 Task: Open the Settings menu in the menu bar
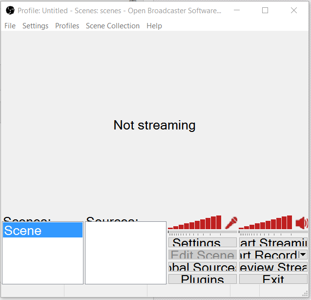pyautogui.click(x=35, y=26)
